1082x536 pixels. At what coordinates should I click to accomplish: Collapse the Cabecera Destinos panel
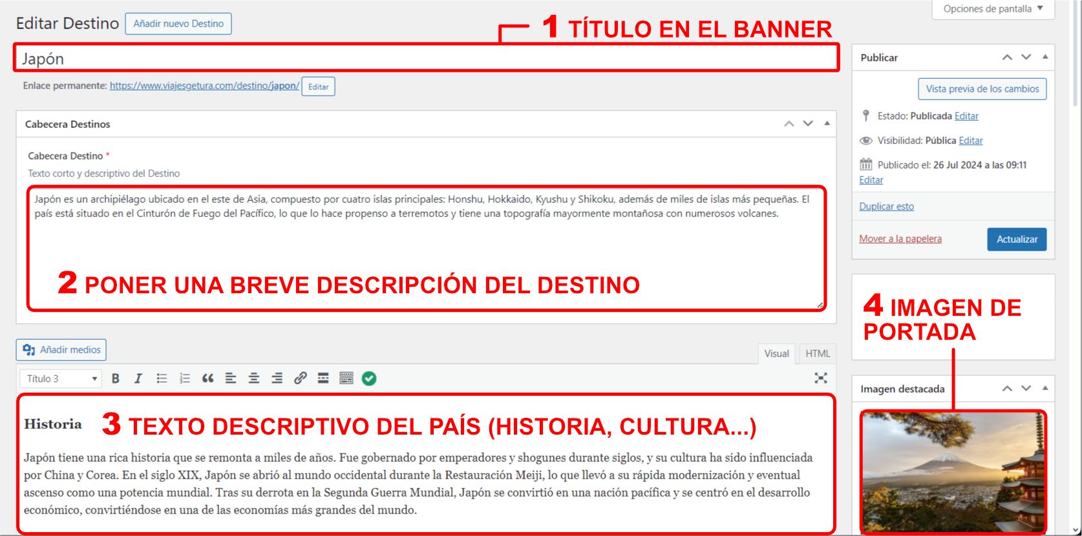pyautogui.click(x=827, y=123)
